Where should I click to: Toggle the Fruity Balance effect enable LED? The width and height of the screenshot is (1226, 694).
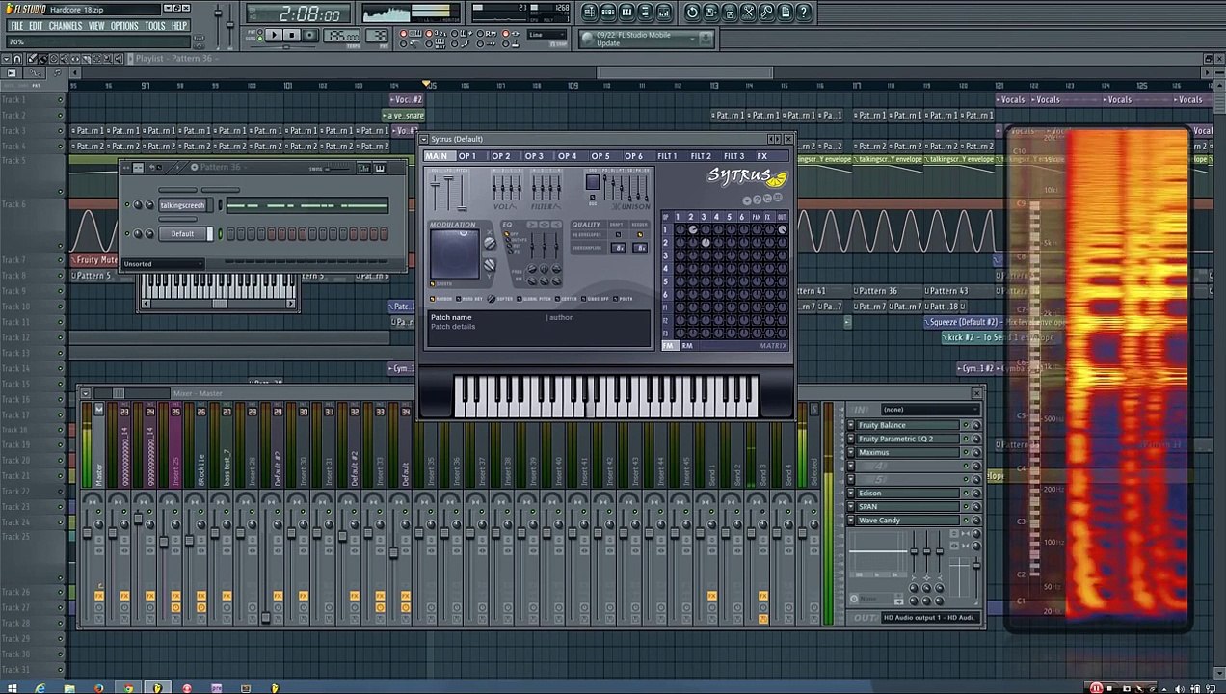click(968, 425)
